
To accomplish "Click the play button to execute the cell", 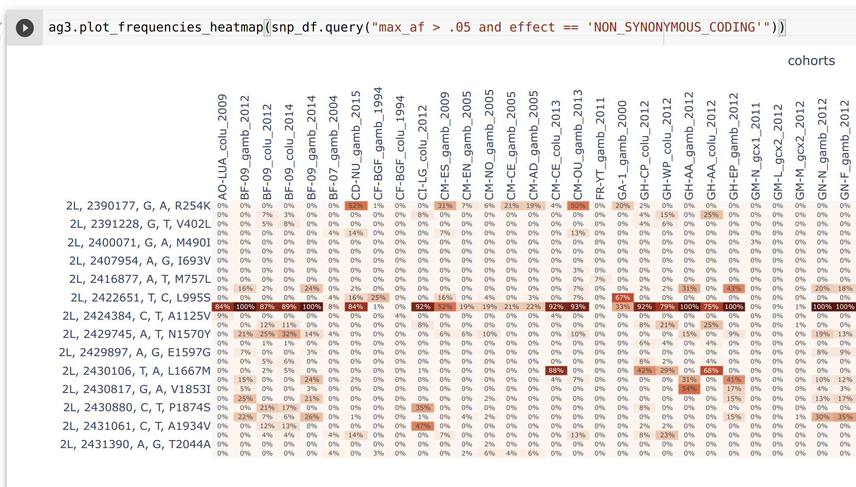I will (25, 27).
